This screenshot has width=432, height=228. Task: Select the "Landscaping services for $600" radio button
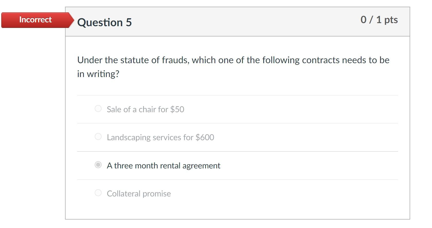[x=98, y=137]
